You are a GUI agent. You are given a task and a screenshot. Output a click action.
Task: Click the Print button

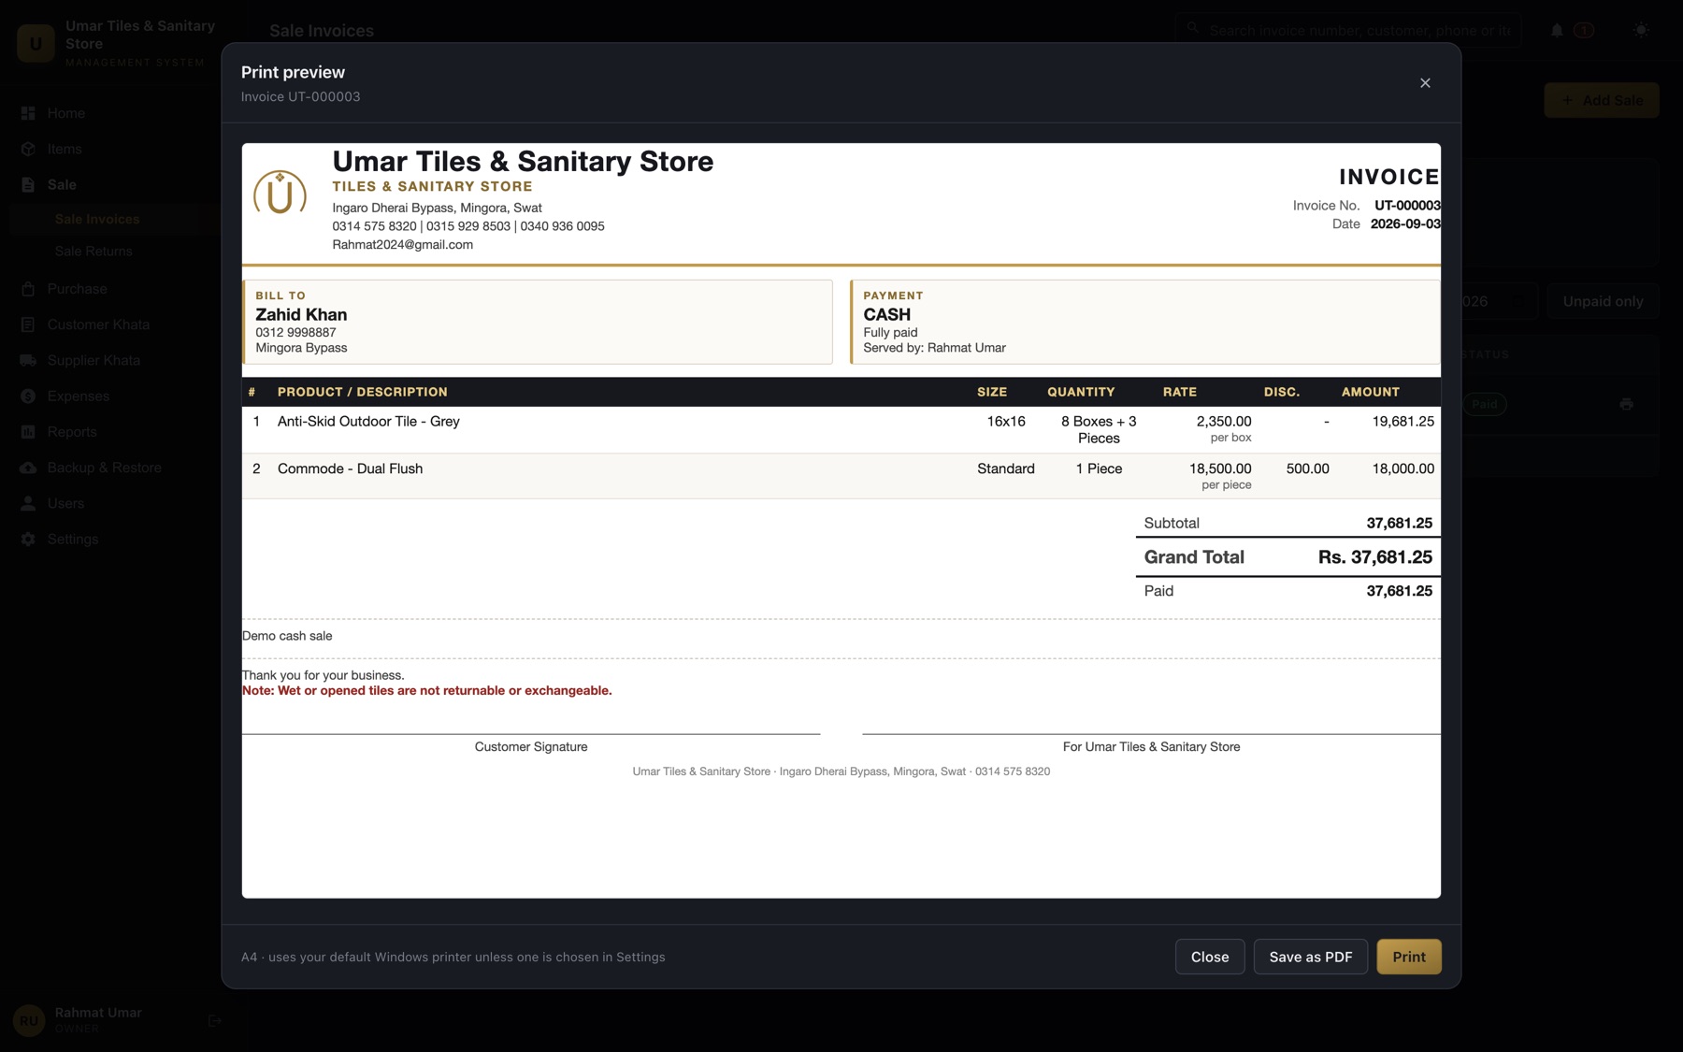point(1408,957)
